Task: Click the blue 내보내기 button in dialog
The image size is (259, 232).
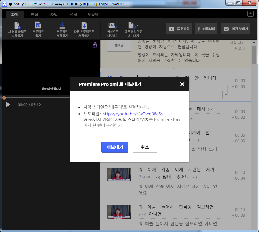Action: tap(115, 147)
